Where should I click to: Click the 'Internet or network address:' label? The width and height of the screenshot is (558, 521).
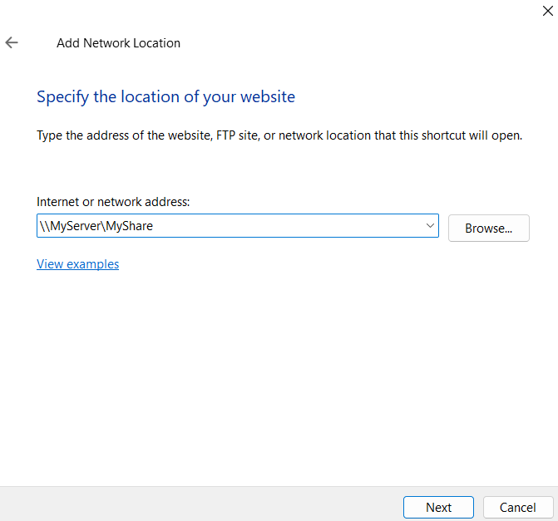click(x=113, y=201)
